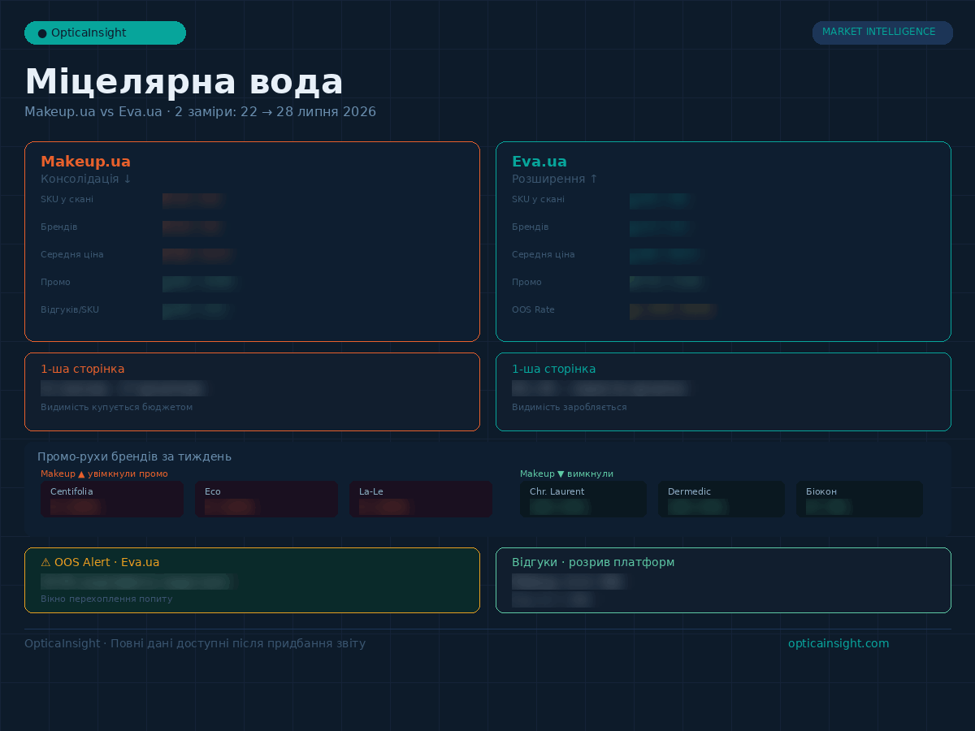Click Відгуки · розрив платформ heading
This screenshot has width=975, height=731.
pos(593,562)
